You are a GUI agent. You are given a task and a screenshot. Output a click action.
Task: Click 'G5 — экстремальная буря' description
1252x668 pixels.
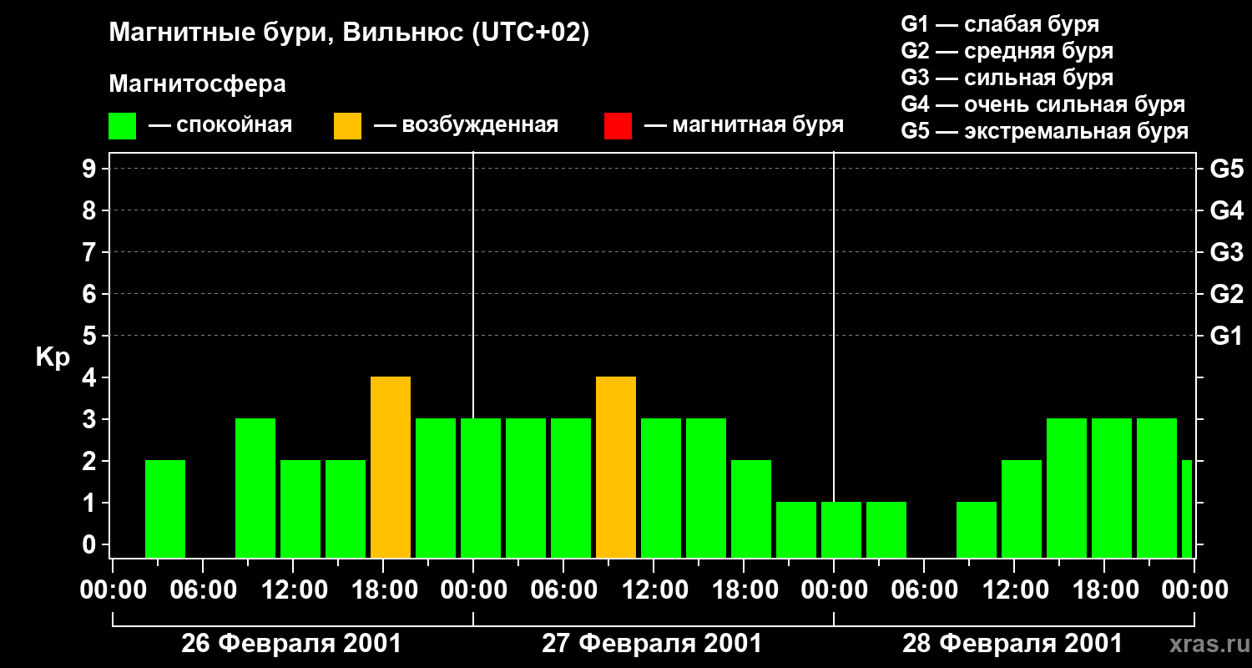[1045, 132]
